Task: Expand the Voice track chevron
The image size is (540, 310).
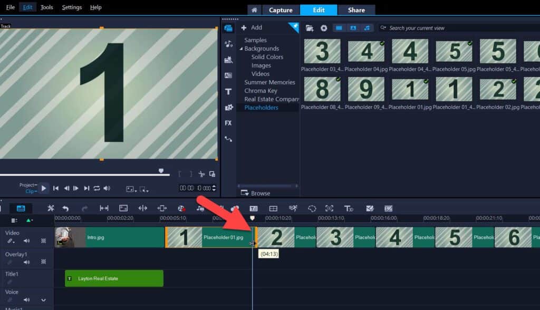Action: pos(43,299)
